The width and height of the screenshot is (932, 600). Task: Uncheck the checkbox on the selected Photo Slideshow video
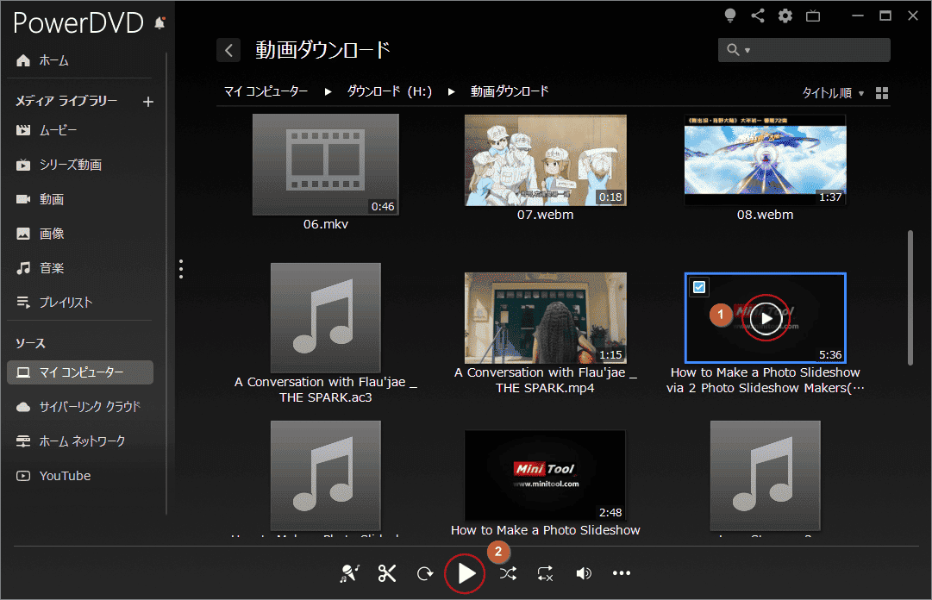pyautogui.click(x=699, y=288)
